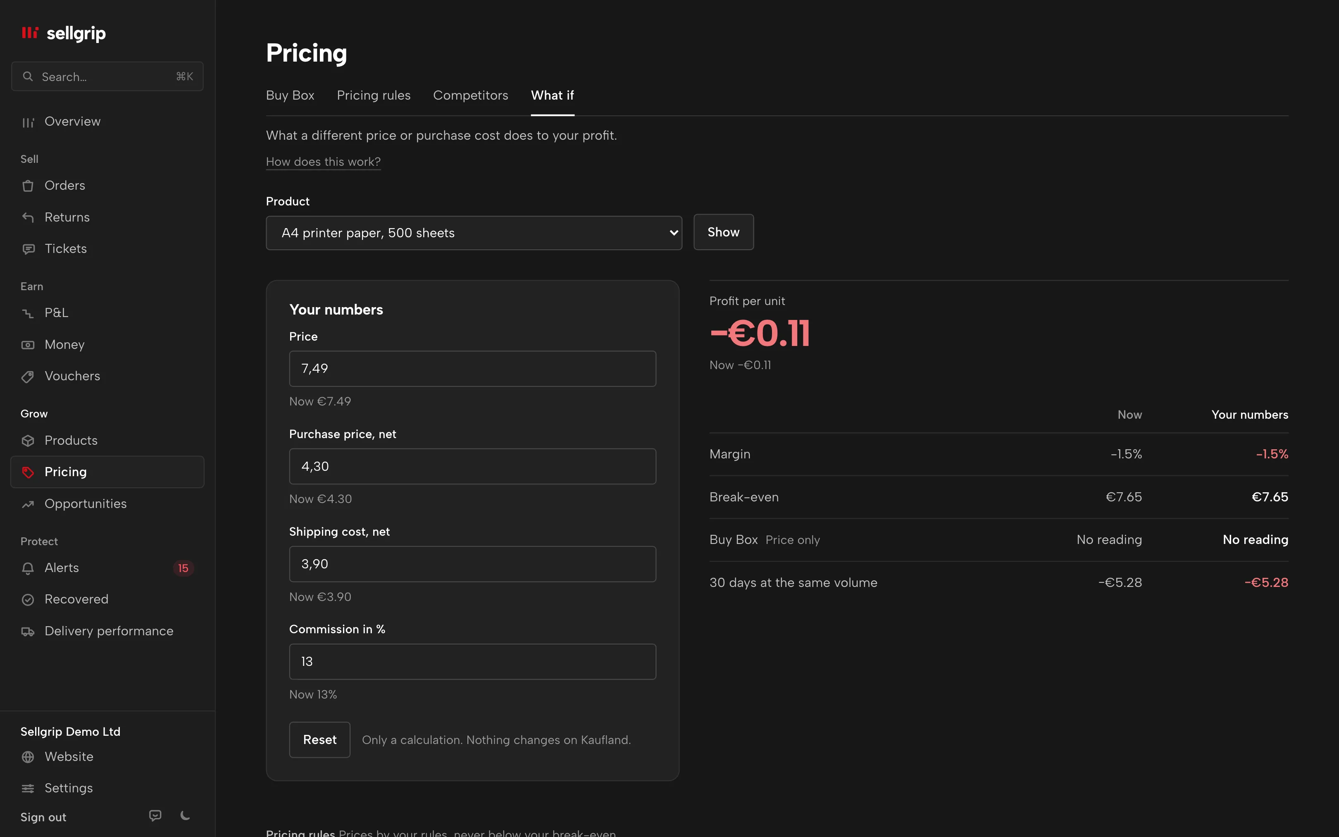Image resolution: width=1339 pixels, height=837 pixels.
Task: Click Sign out
Action: point(43,817)
